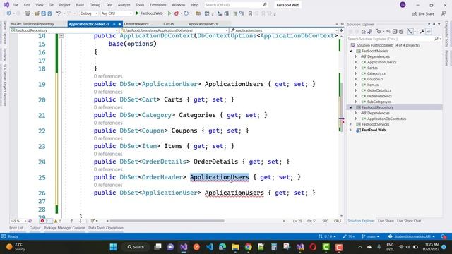Select ApplicationDbContext.cs in Solution Explorer
452x254 pixels.
coord(386,119)
